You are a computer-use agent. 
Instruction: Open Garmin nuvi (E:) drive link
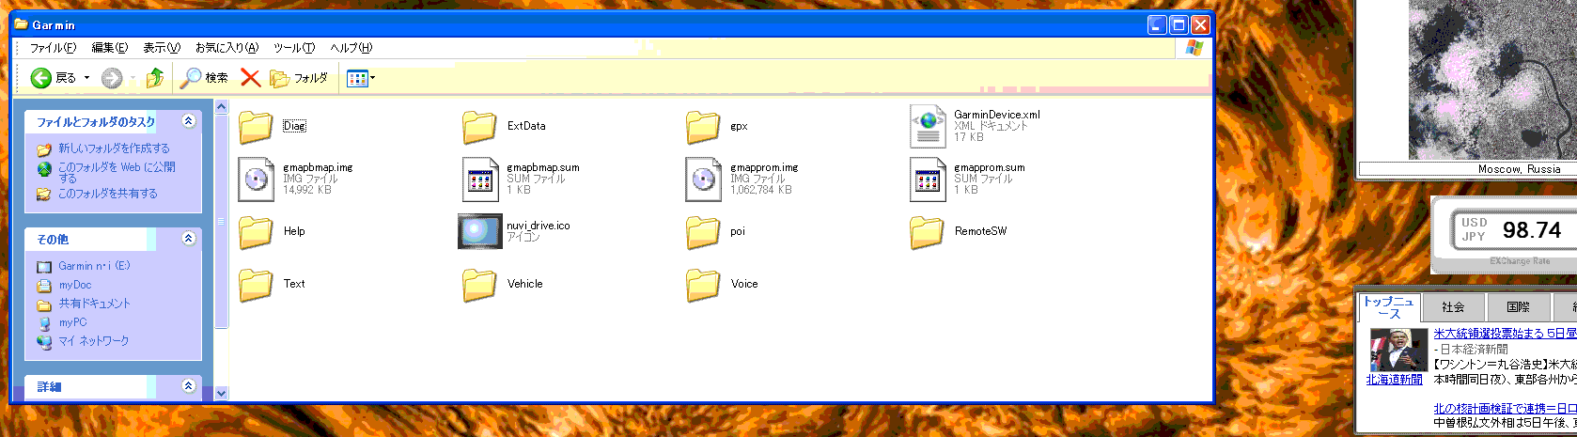94,266
